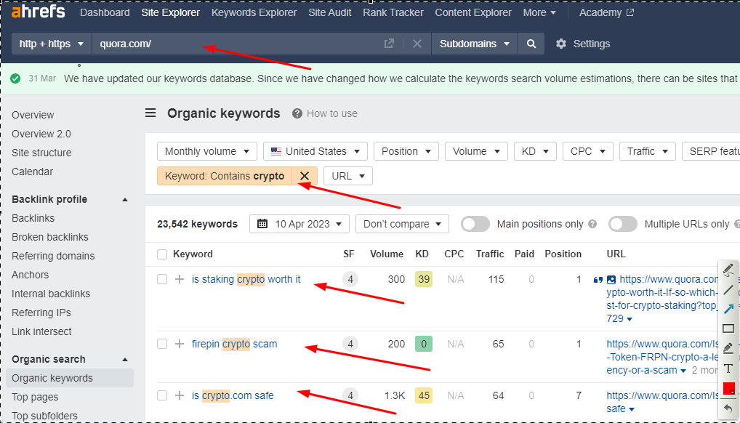
Task: Open the is crypto.com safe keyword link
Action: point(233,395)
